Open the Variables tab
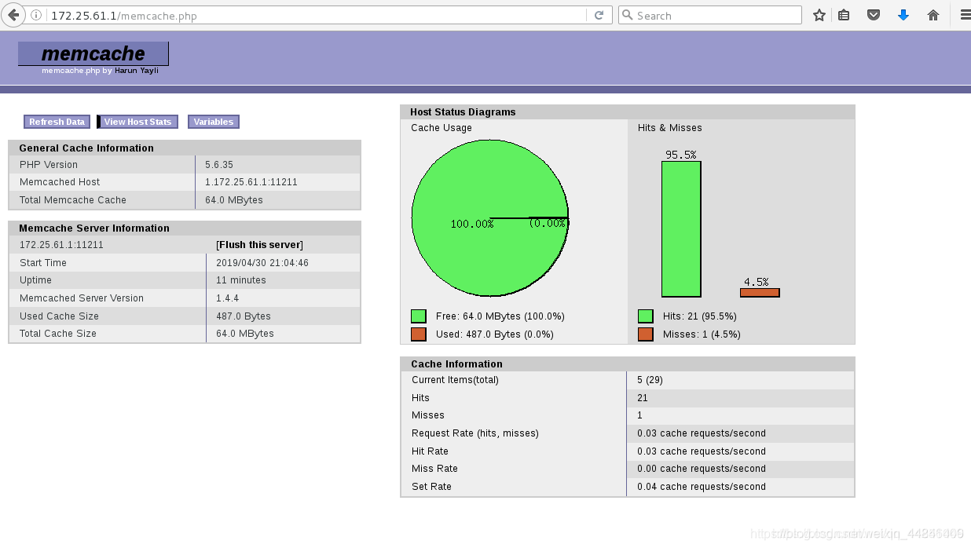This screenshot has height=548, width=971. click(x=214, y=122)
